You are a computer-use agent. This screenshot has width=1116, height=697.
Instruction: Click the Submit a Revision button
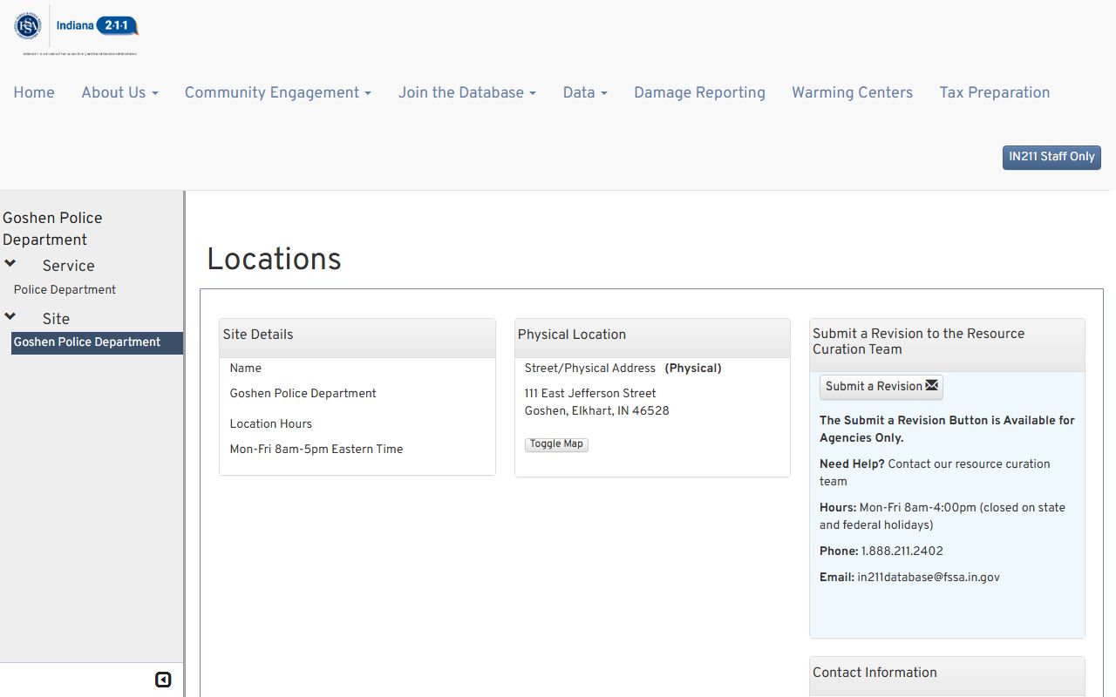(881, 387)
